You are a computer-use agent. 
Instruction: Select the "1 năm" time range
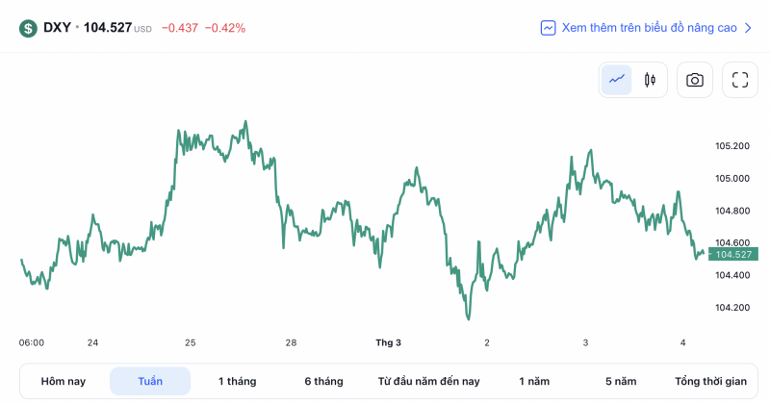coord(534,382)
